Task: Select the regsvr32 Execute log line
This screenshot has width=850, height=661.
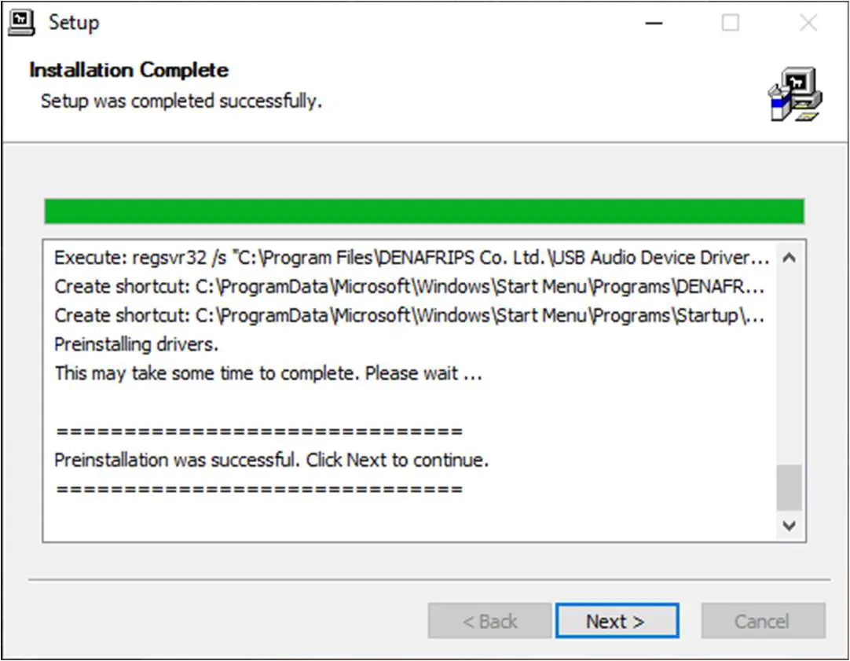Action: coord(412,258)
